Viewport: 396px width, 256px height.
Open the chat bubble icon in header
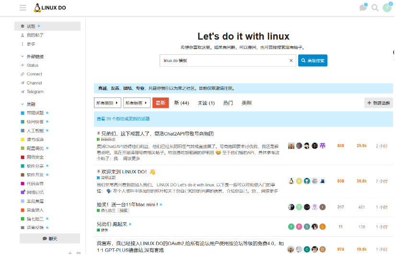click(x=363, y=8)
